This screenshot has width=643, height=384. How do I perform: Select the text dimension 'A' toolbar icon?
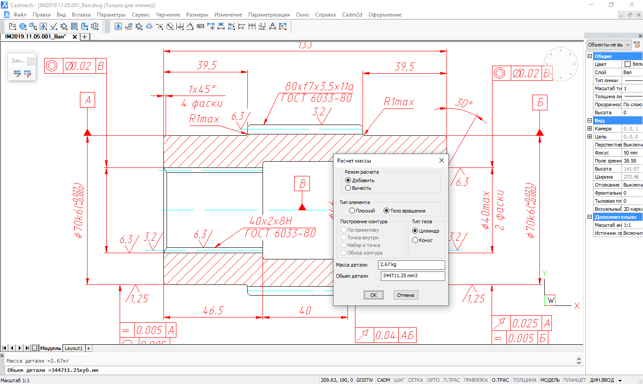272,26
